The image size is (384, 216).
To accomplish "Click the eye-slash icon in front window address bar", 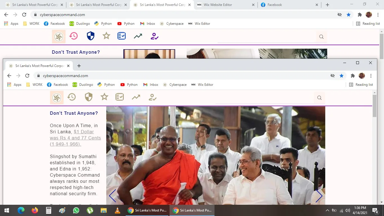I will coord(333,76).
